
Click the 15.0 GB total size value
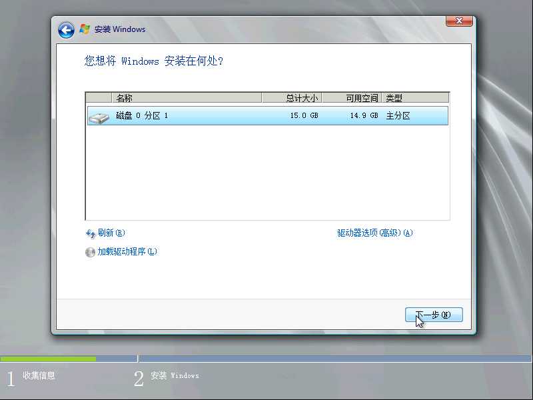tap(304, 115)
